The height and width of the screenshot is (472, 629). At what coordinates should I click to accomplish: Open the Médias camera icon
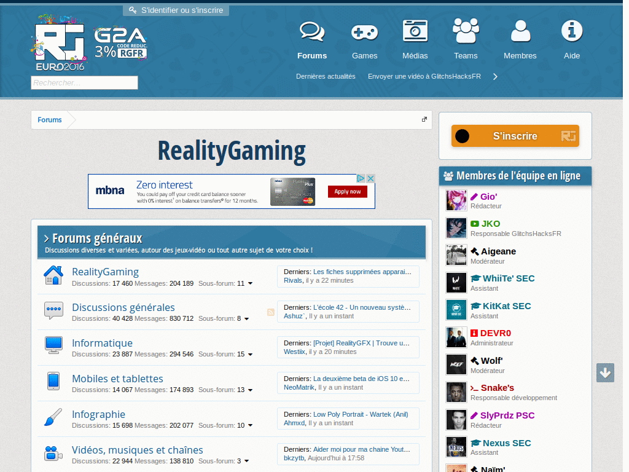(x=415, y=31)
